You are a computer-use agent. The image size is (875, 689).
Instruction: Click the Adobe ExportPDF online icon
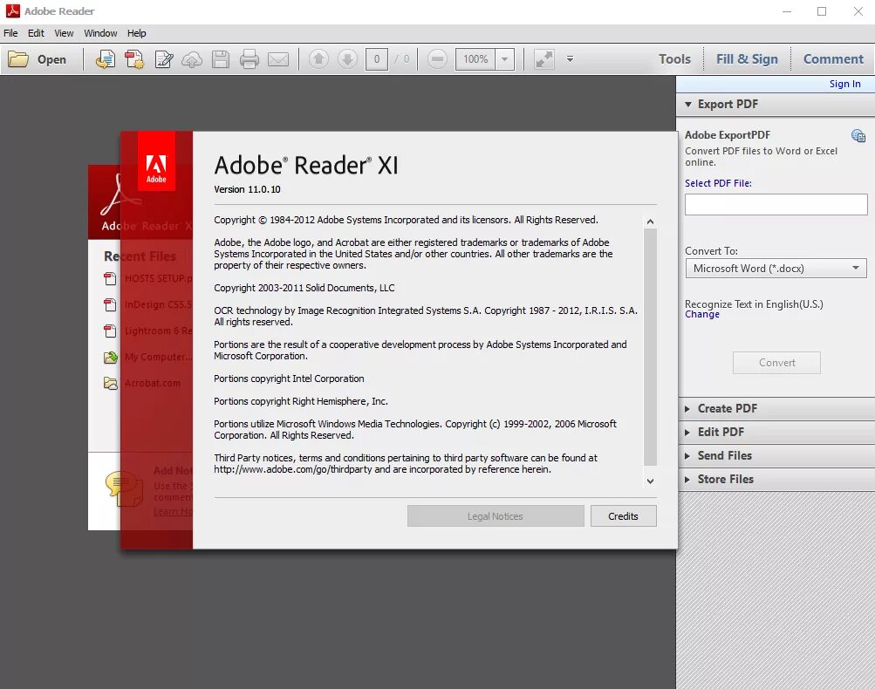coord(858,135)
